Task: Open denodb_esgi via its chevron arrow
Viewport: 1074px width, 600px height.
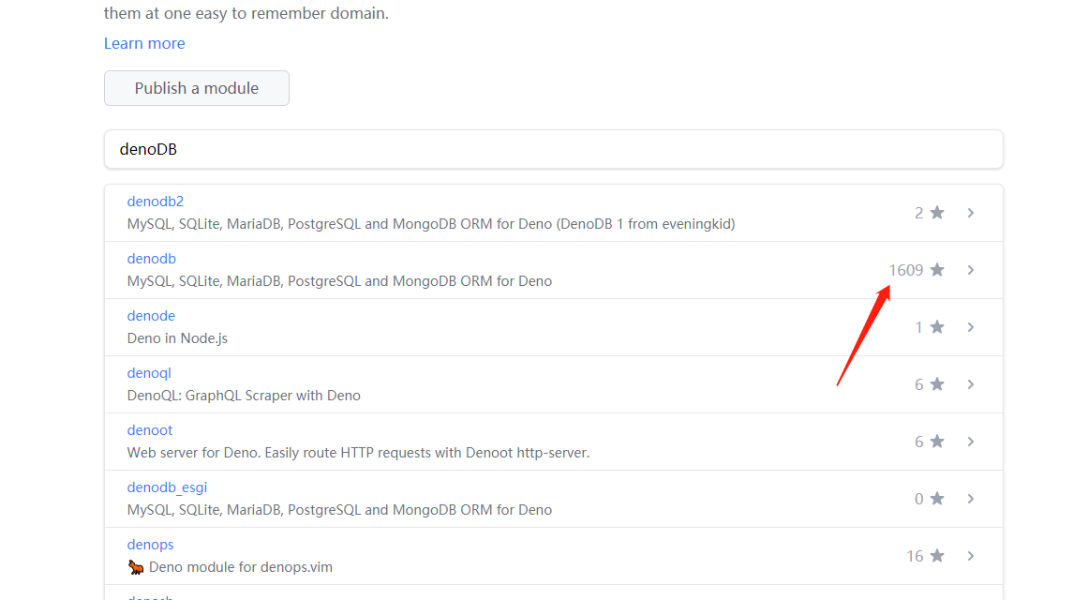Action: (x=971, y=499)
